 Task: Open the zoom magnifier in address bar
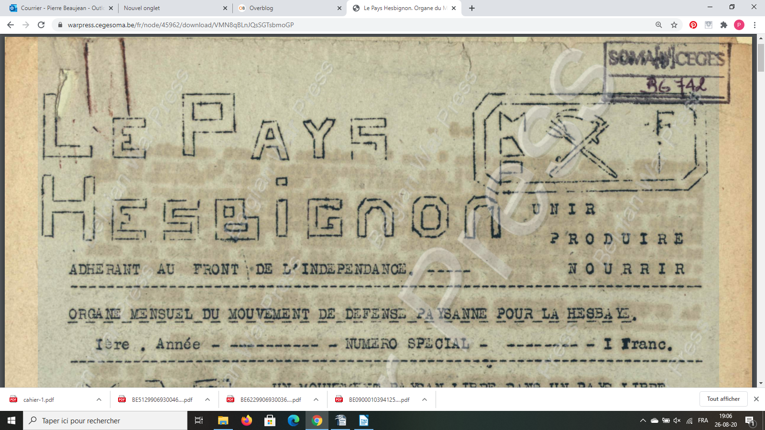pyautogui.click(x=659, y=25)
